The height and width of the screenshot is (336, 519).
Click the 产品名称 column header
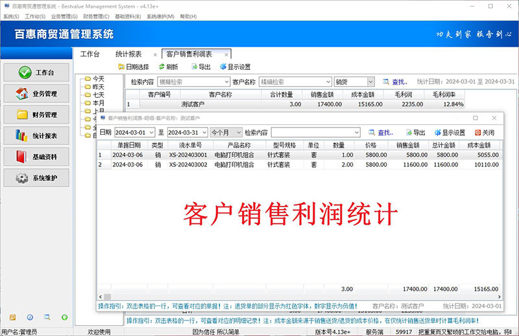coord(239,145)
